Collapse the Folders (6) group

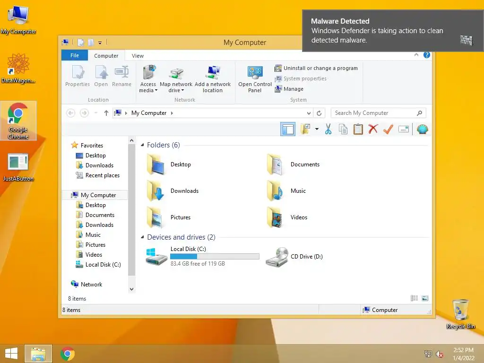pyautogui.click(x=142, y=145)
